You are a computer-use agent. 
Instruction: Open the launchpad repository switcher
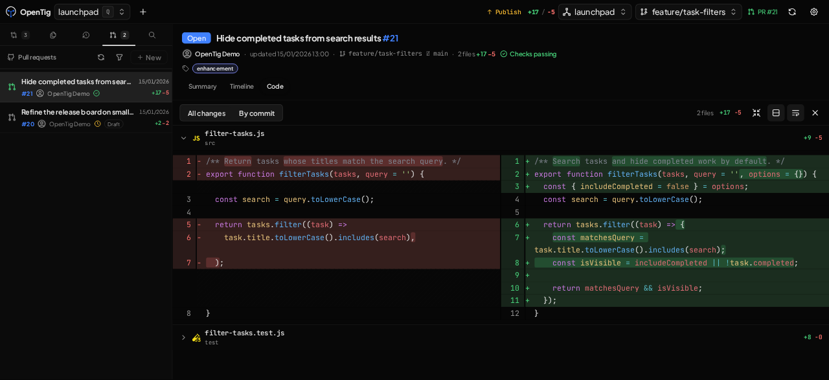[x=92, y=12]
